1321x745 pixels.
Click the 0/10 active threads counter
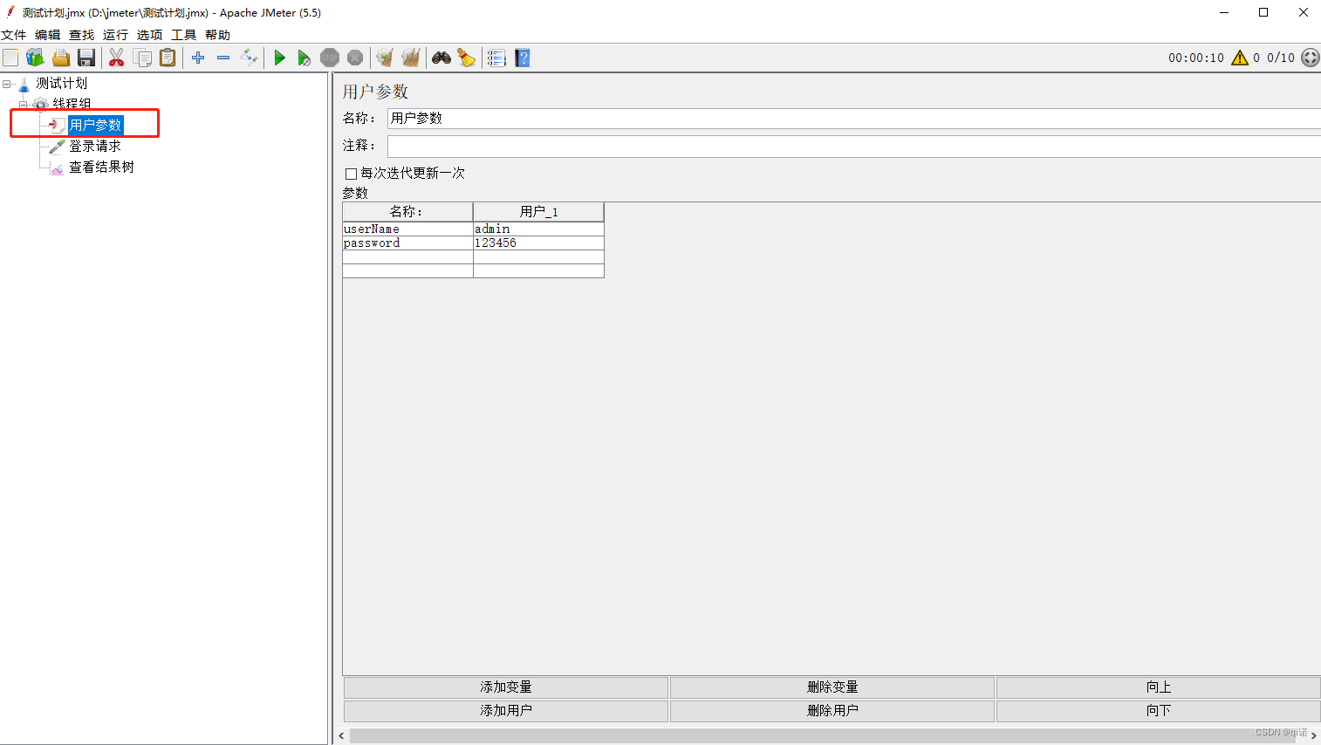[x=1281, y=58]
